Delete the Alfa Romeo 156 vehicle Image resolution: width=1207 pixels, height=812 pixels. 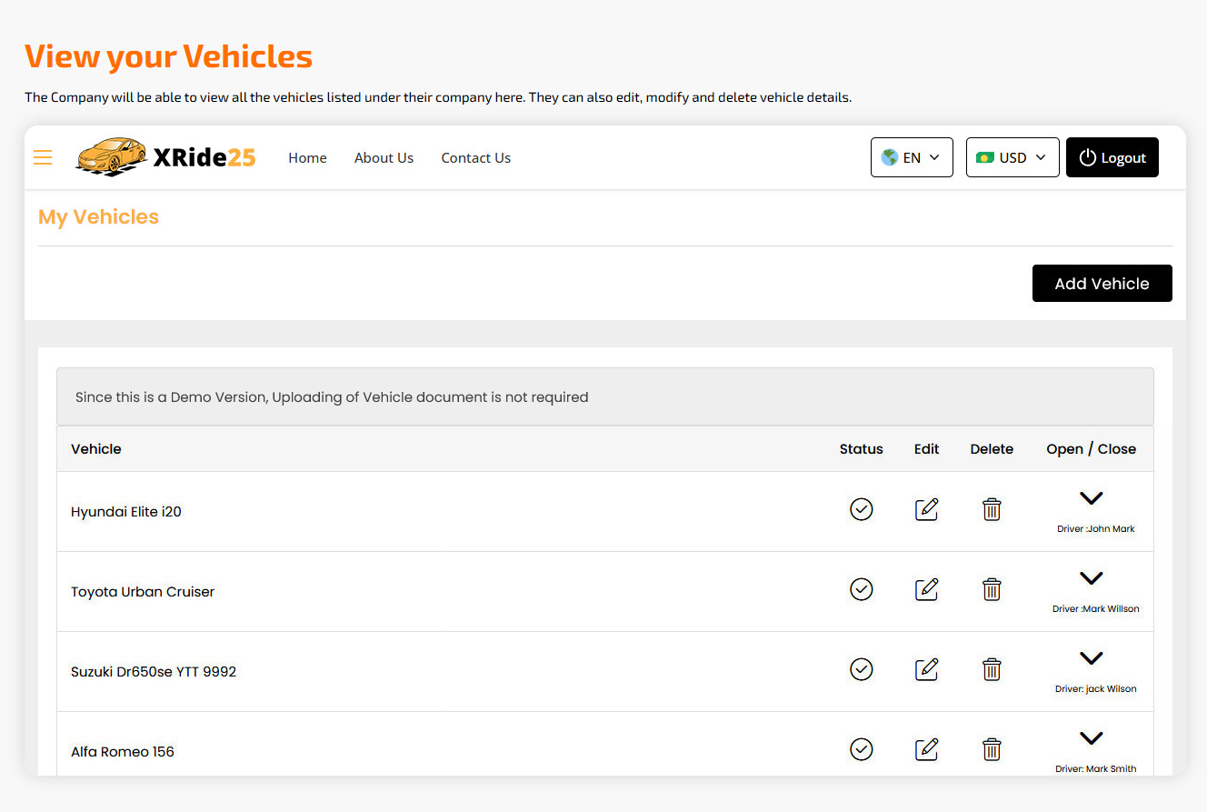992,749
